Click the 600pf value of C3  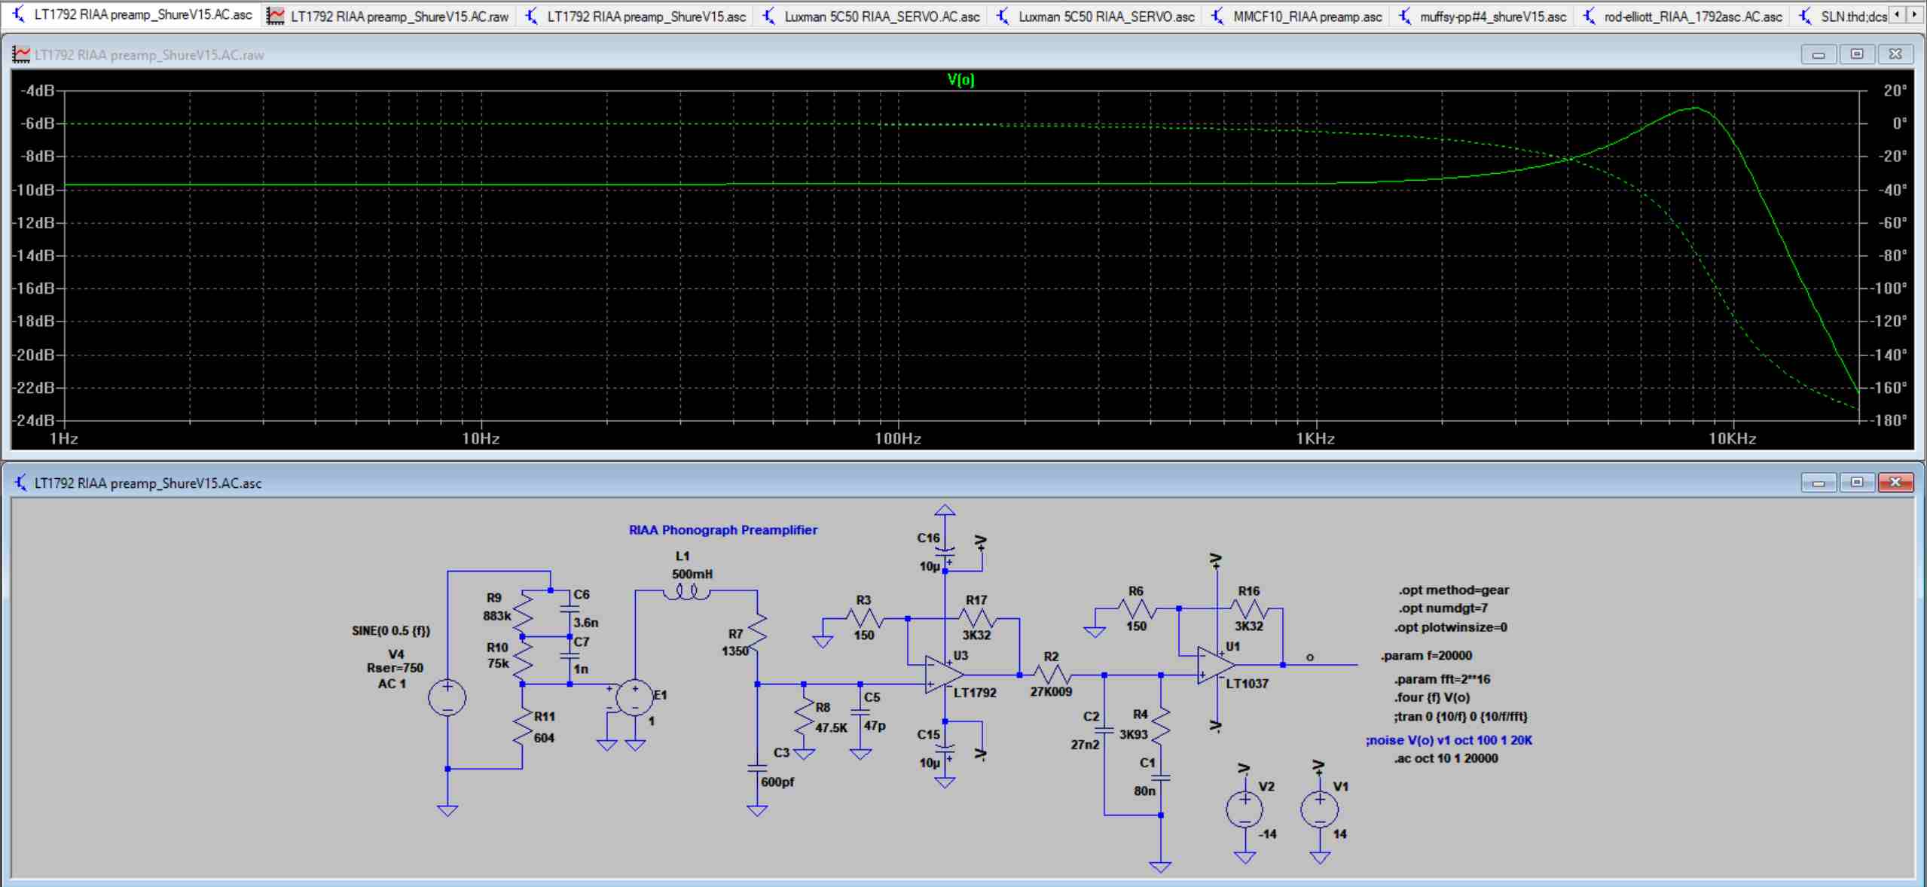point(777,782)
